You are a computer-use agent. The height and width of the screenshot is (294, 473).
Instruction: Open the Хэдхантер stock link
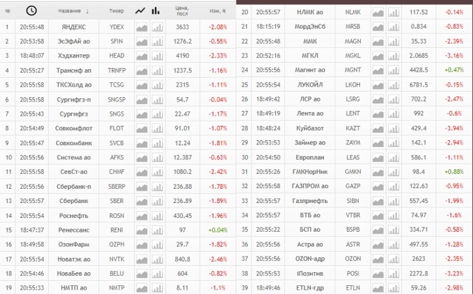click(74, 55)
